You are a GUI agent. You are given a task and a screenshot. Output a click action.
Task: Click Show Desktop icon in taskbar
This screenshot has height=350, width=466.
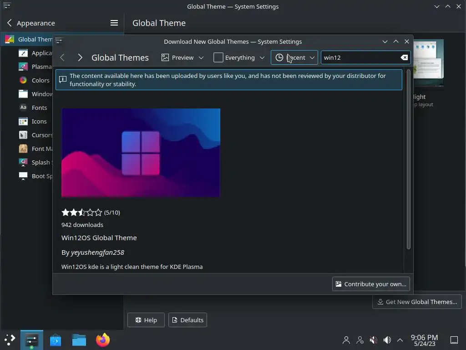[x=454, y=340]
